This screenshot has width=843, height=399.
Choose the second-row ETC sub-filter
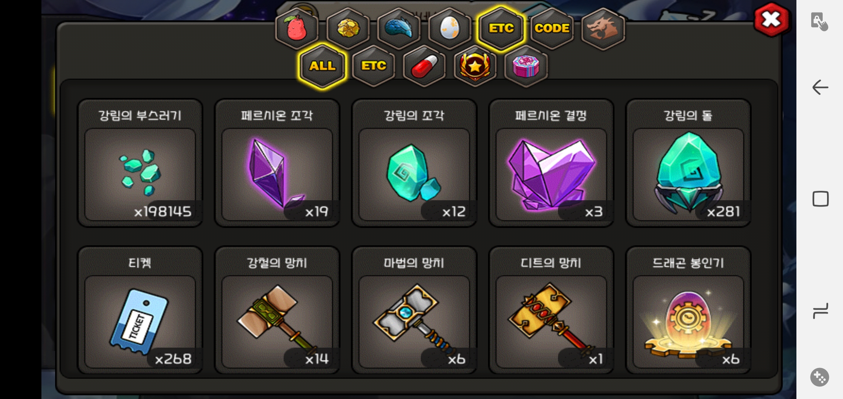(373, 66)
